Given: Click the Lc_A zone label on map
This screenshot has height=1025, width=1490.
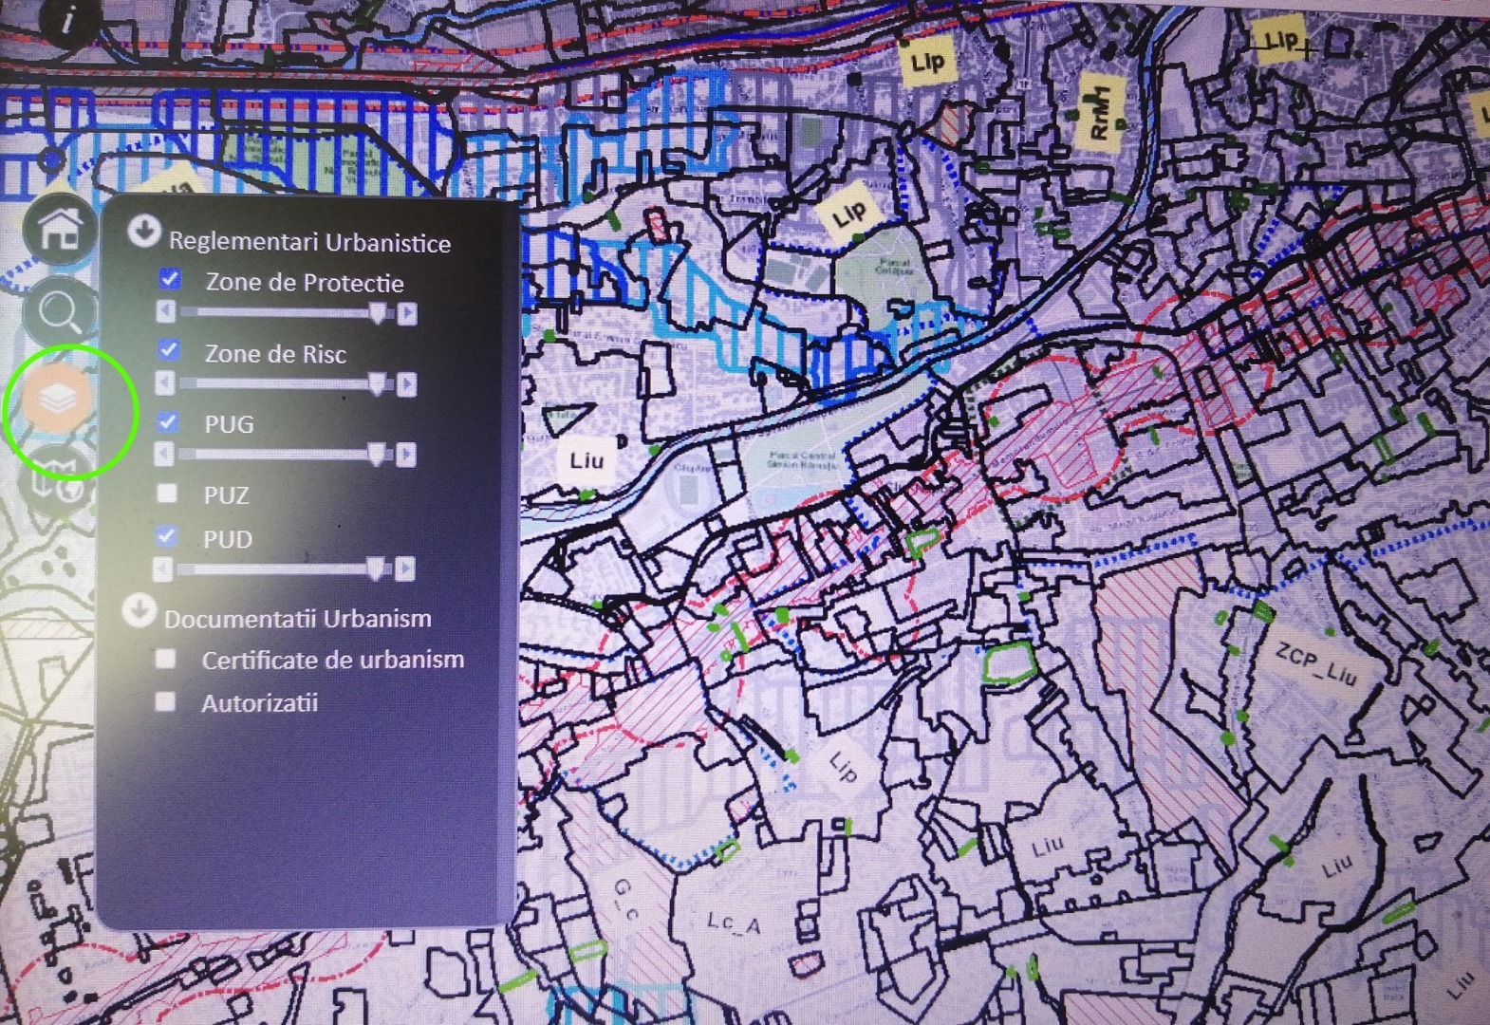Looking at the screenshot, I should [734, 922].
